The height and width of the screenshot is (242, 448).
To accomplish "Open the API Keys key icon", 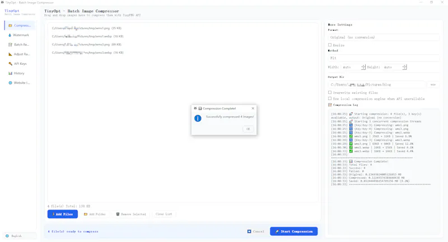I will [10, 64].
